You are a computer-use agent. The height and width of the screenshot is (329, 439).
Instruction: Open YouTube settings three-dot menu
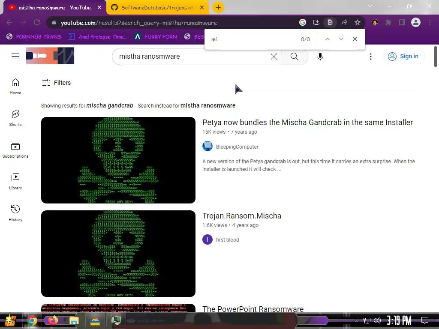tap(371, 57)
